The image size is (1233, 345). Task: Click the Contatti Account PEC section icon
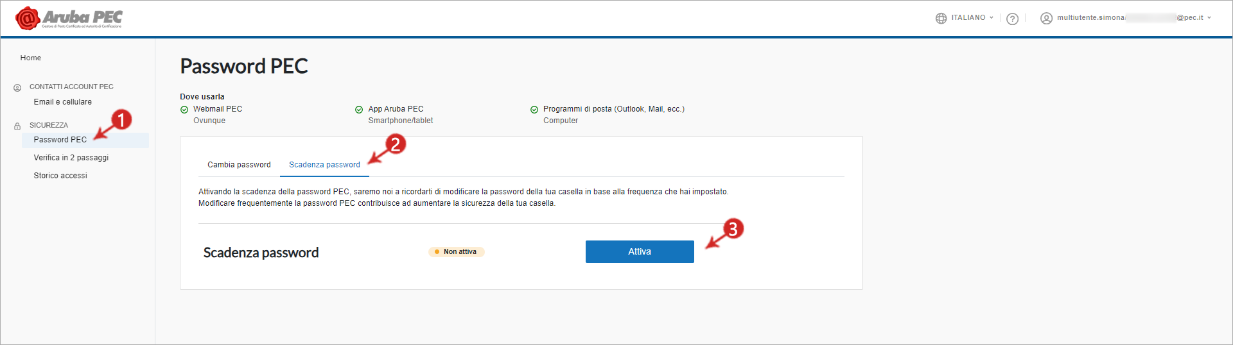pyautogui.click(x=17, y=88)
